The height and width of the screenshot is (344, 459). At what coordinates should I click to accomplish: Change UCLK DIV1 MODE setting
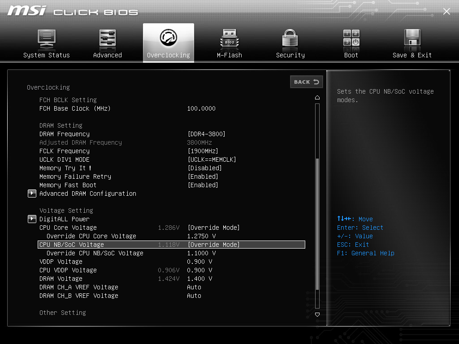(212, 159)
